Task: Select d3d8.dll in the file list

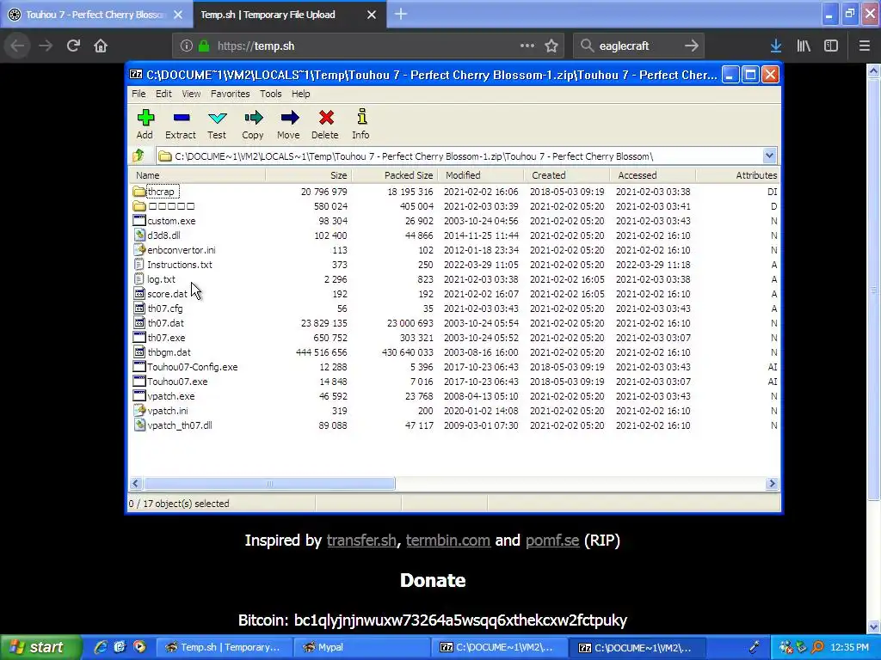Action: tap(163, 235)
